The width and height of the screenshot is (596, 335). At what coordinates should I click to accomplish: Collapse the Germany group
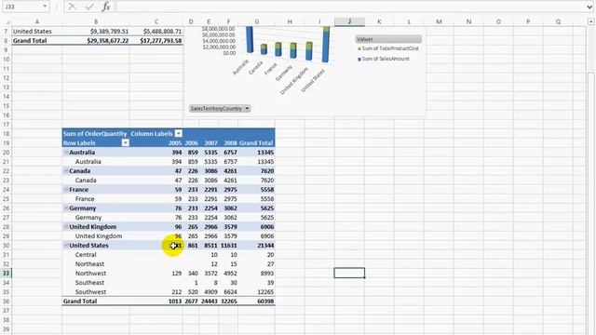click(66, 208)
